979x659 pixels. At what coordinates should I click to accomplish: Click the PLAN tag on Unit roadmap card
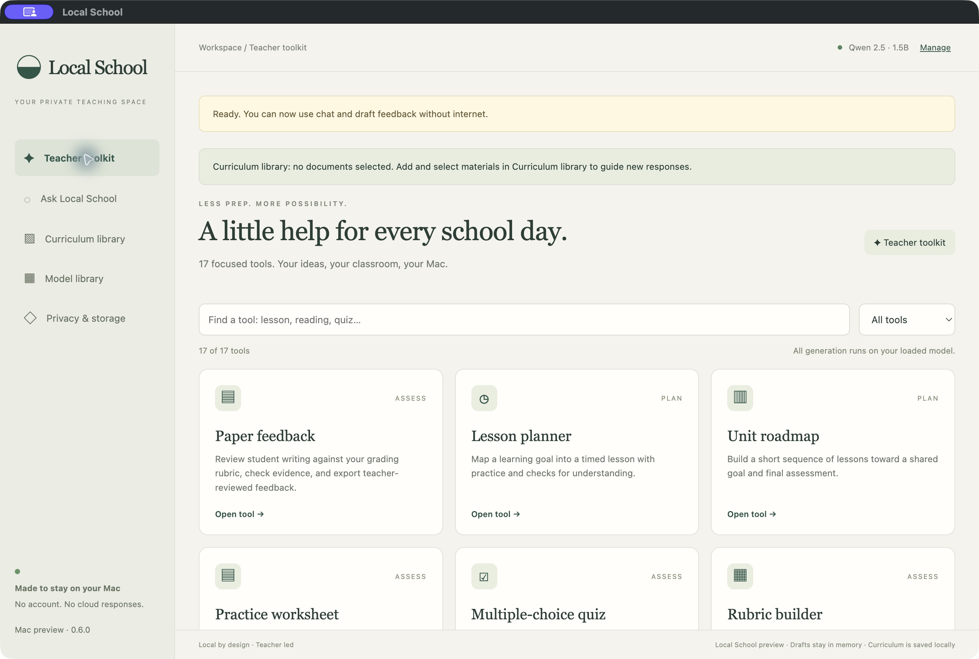(x=928, y=398)
